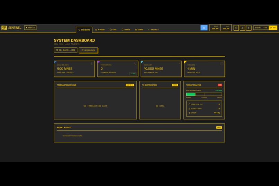This screenshot has width=279, height=186.
Task: Click the activity icon on Transactions card
Action: tap(135, 63)
